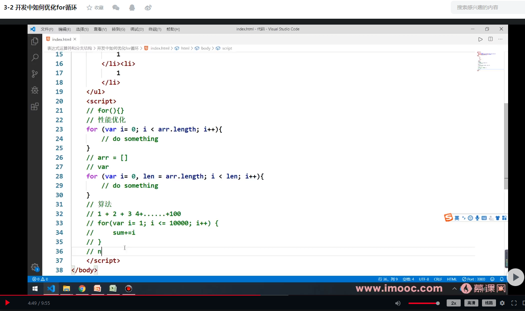Open the 终端(T) menu
The width and height of the screenshot is (525, 311).
(x=155, y=29)
